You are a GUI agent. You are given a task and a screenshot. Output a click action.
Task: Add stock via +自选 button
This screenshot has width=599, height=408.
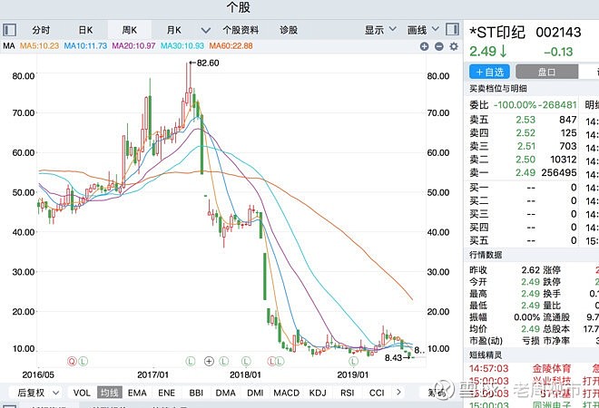(x=490, y=72)
